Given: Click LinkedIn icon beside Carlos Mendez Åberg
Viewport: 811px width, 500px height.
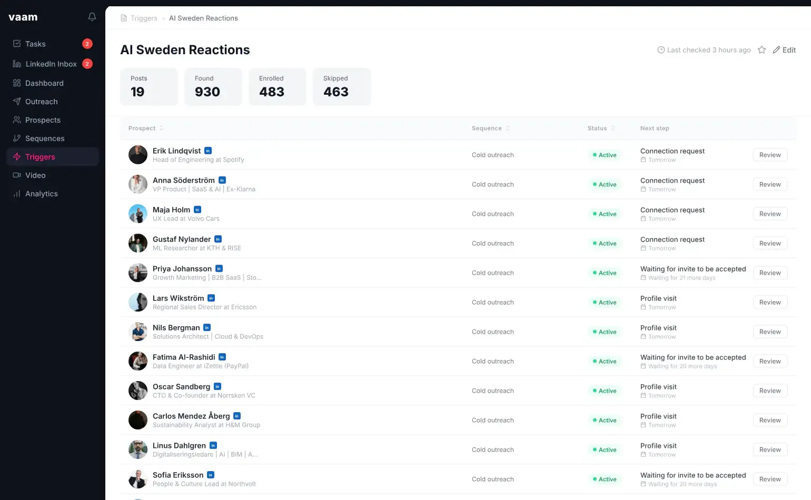Looking at the screenshot, I should coord(237,416).
